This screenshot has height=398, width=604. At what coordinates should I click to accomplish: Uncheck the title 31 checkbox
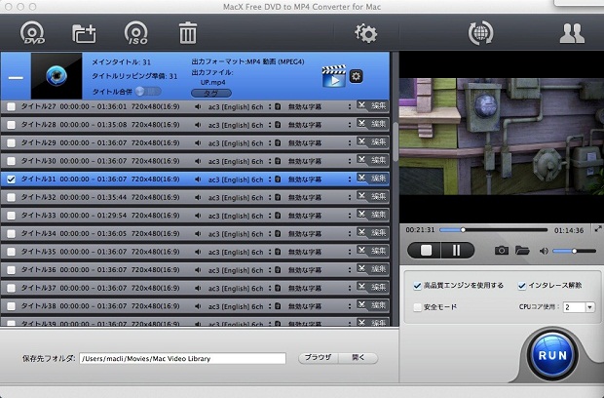11,179
